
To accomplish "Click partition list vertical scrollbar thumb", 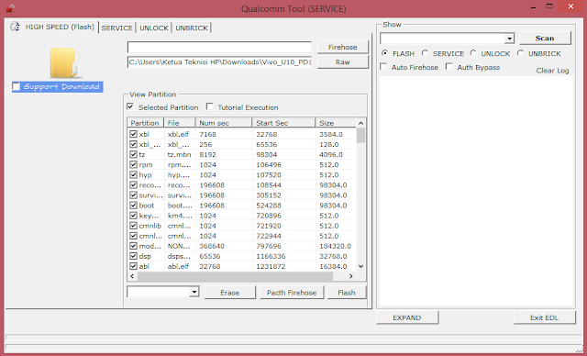I will click(360, 135).
